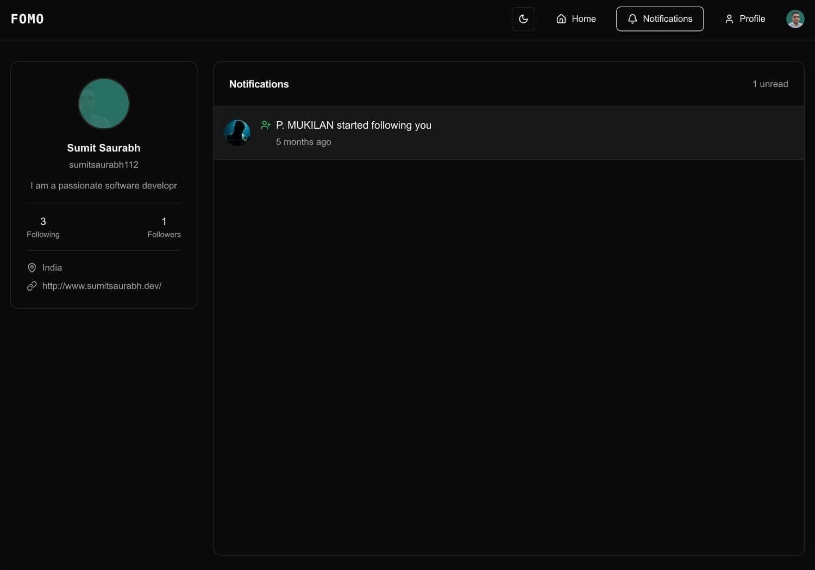Click the 1 unread label
Image resolution: width=815 pixels, height=570 pixels.
[x=770, y=84]
